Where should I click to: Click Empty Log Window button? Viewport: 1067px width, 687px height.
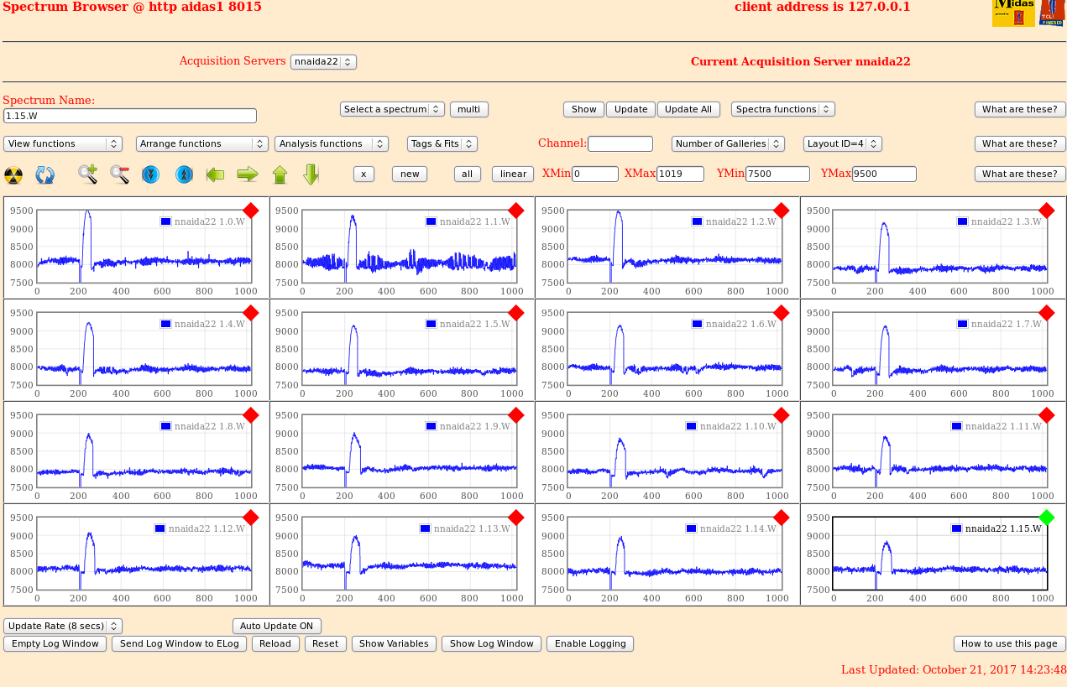[55, 643]
